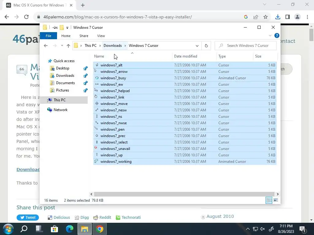The height and width of the screenshot is (235, 314).
Task: Select the windows7_link hand cursor icon
Action: tap(96, 97)
